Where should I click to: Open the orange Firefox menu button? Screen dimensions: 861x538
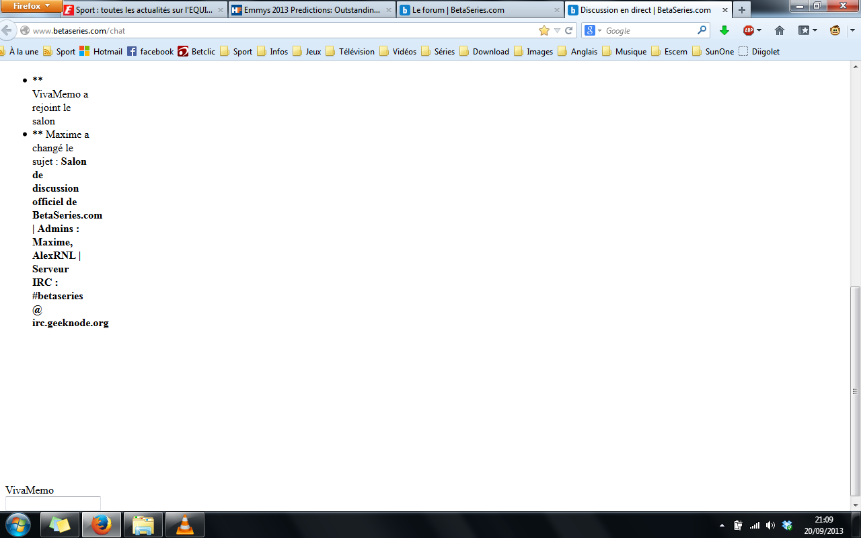tap(32, 6)
